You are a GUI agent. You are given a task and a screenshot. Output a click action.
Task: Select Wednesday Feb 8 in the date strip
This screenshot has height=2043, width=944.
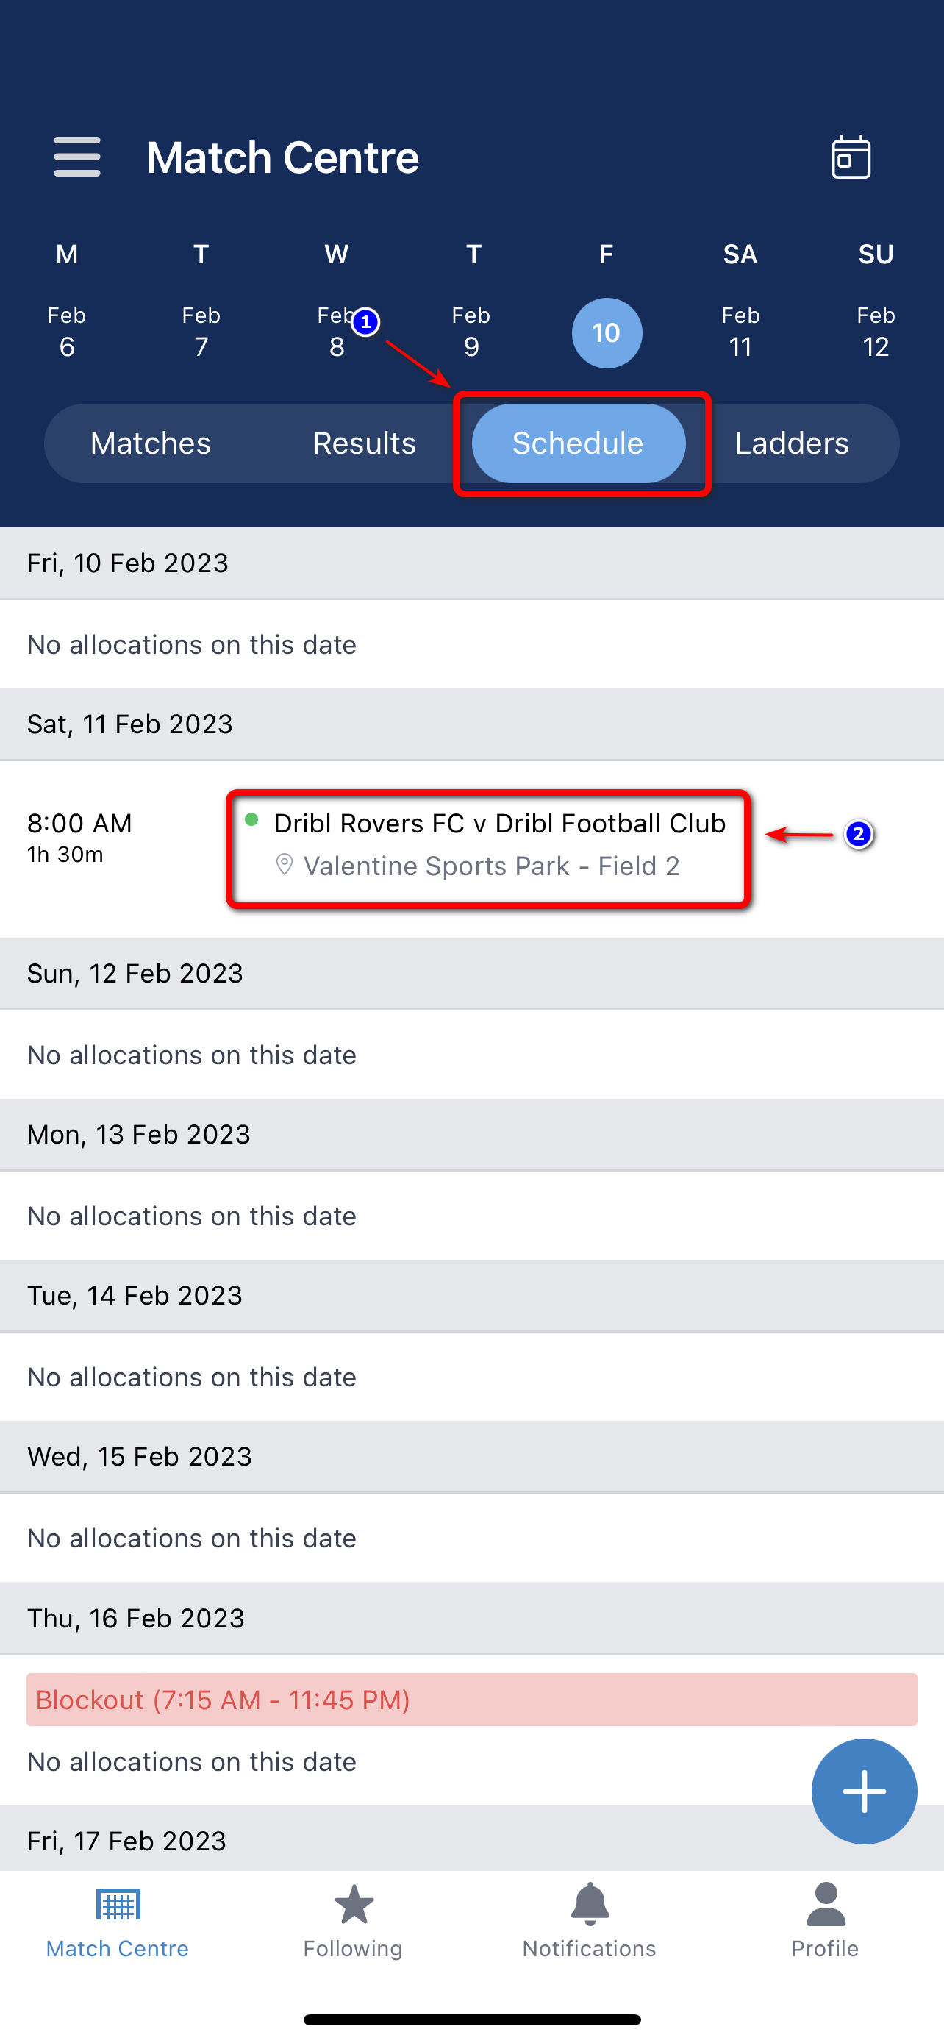[336, 331]
